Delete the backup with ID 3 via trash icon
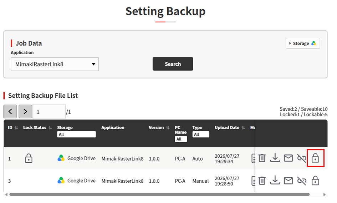 point(262,181)
